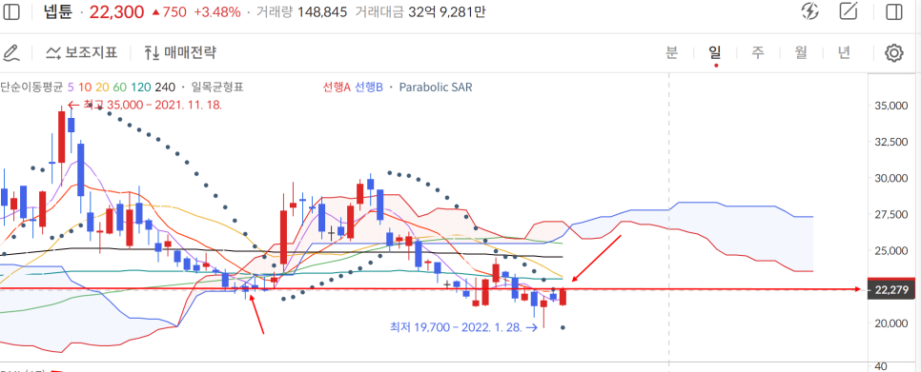921x372 pixels.
Task: Select moving average period 5
Action: (71, 88)
